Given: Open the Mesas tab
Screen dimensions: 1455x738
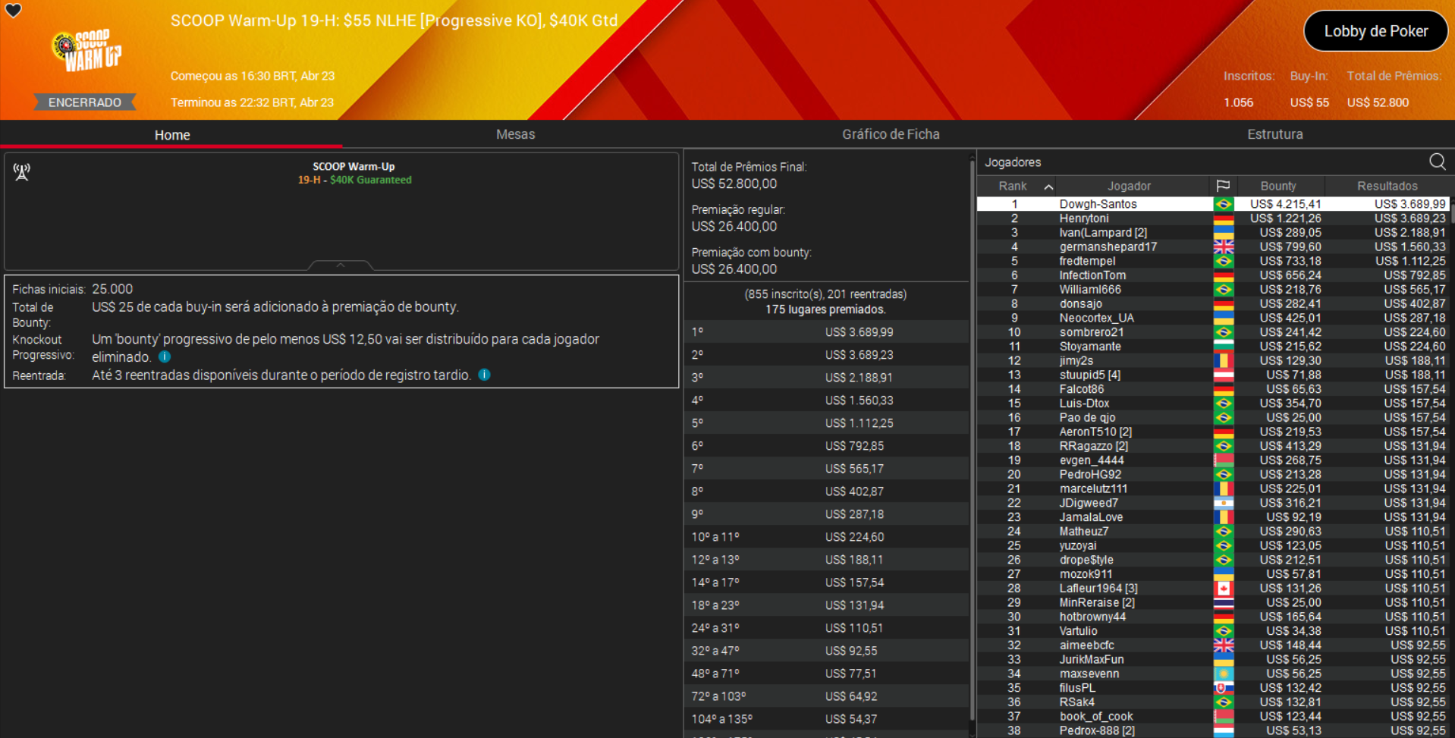Looking at the screenshot, I should click(x=515, y=134).
